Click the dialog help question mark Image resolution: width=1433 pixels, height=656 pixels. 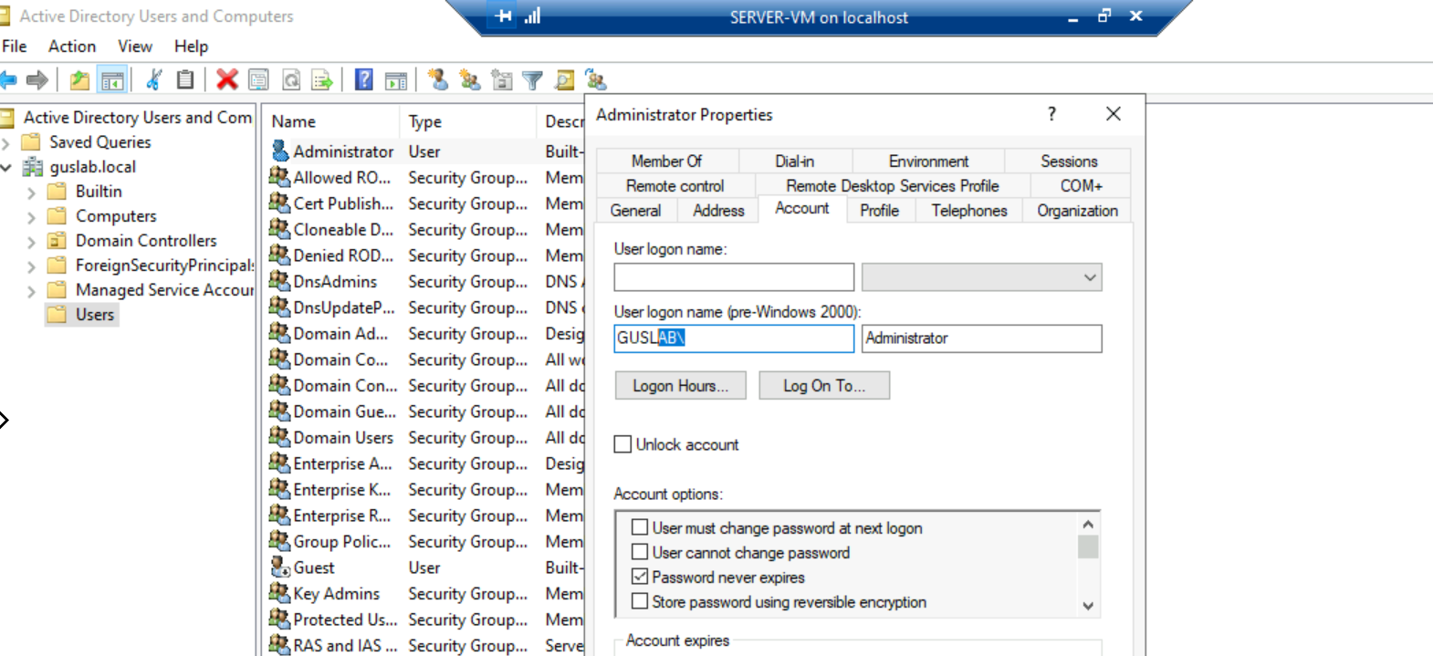click(1051, 114)
